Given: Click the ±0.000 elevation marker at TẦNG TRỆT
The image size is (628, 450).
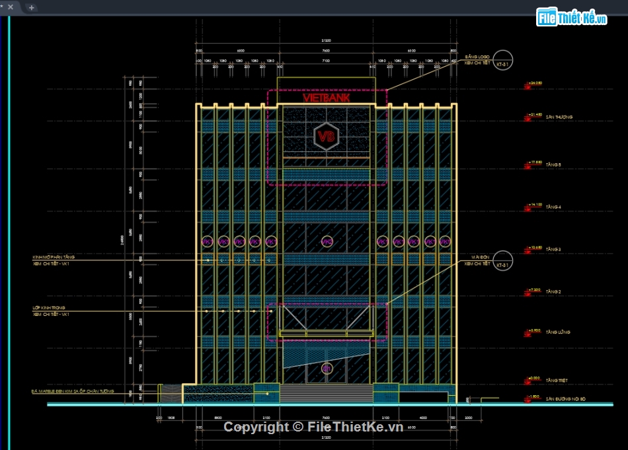Looking at the screenshot, I should tap(533, 379).
